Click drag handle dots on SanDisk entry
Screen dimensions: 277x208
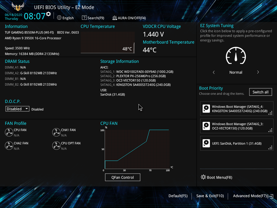(270, 148)
